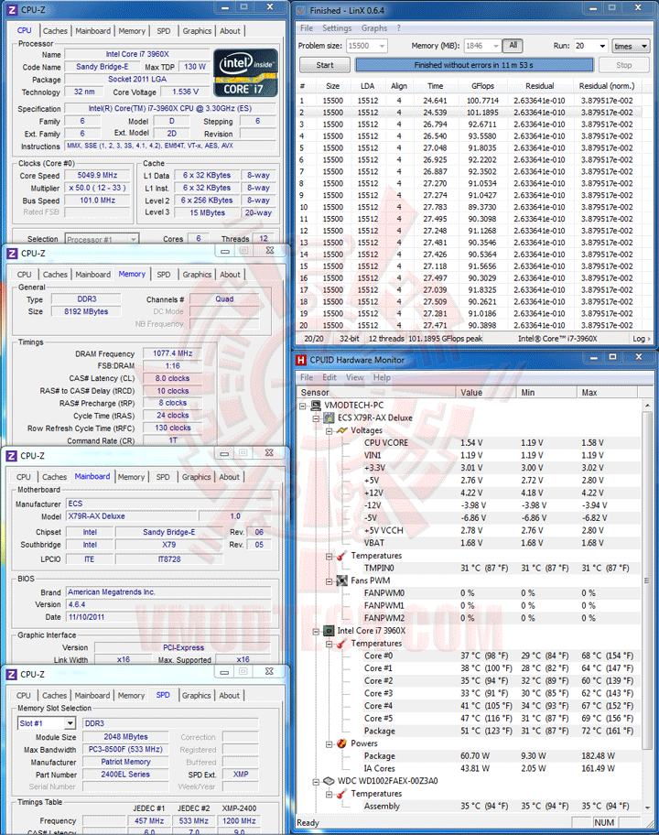Click the Max column header
The width and height of the screenshot is (659, 835).
[x=607, y=393]
